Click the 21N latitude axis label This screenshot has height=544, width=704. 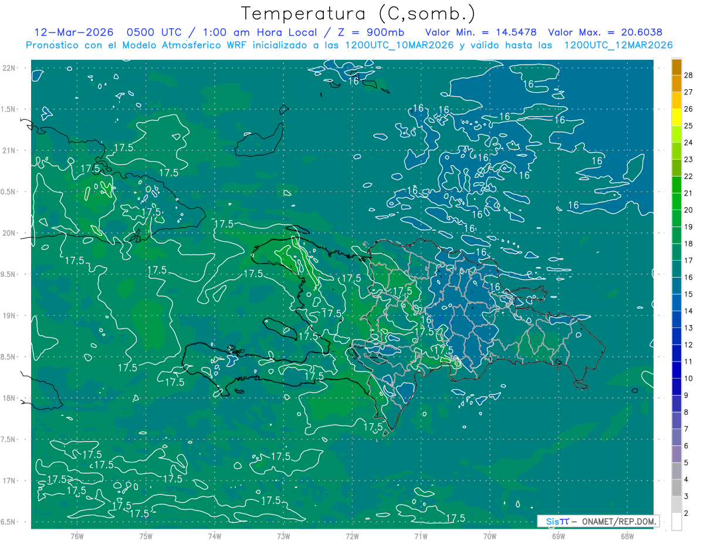[x=9, y=151]
